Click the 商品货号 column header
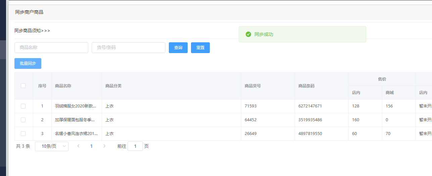 coord(253,86)
